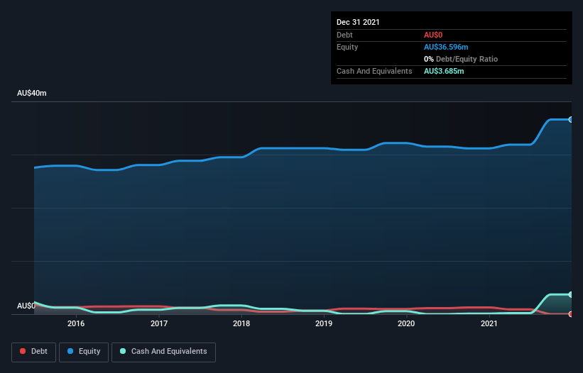The width and height of the screenshot is (583, 373).
Task: Click the 2021 x-axis label
Action: [x=489, y=323]
